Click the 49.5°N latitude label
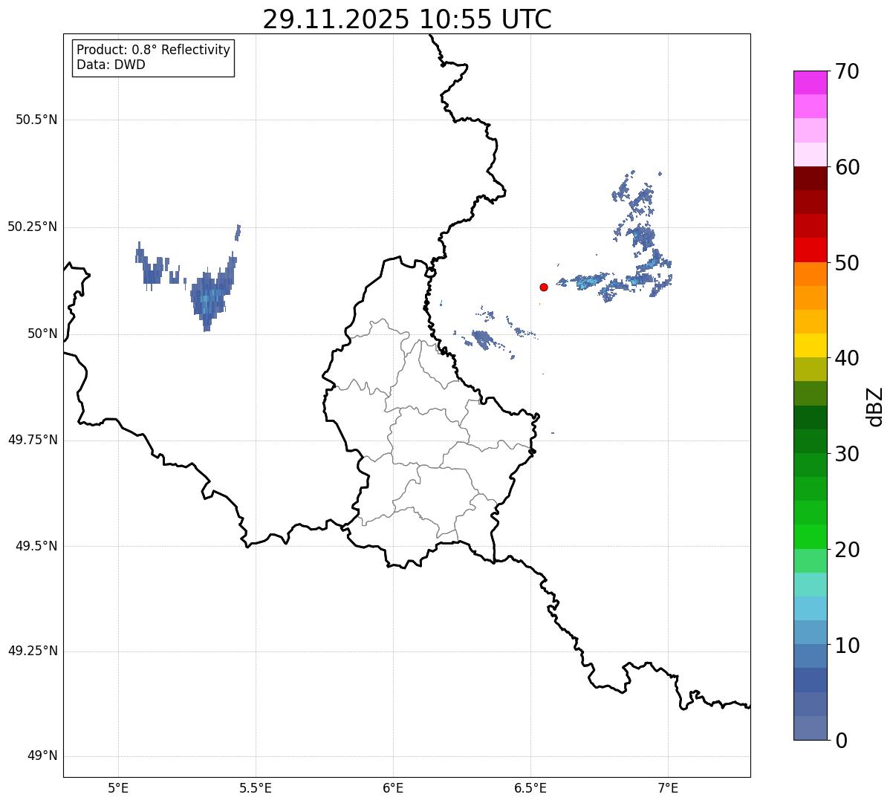Screen dimensions: 893x803 pos(36,546)
